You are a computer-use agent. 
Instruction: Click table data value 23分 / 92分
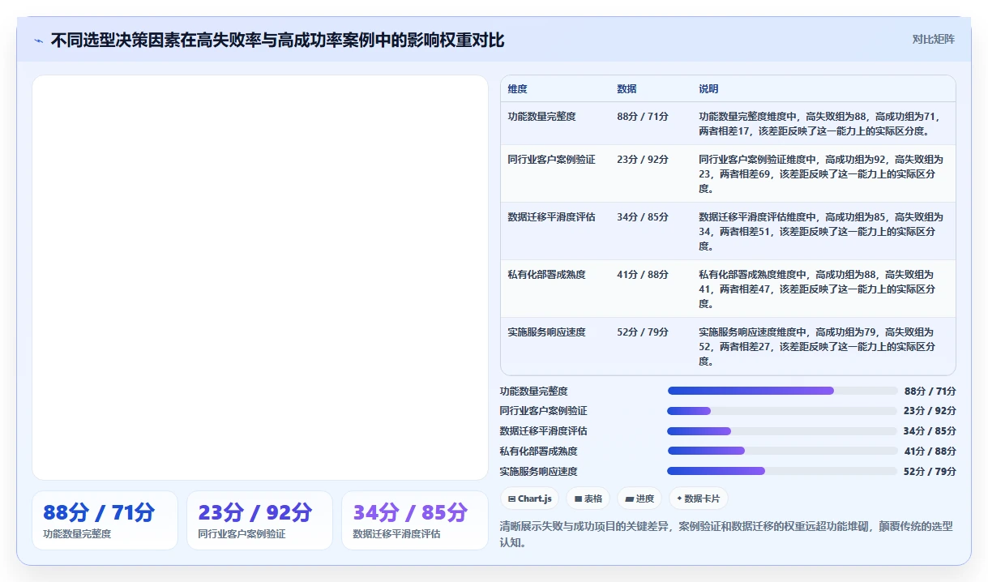[643, 160]
